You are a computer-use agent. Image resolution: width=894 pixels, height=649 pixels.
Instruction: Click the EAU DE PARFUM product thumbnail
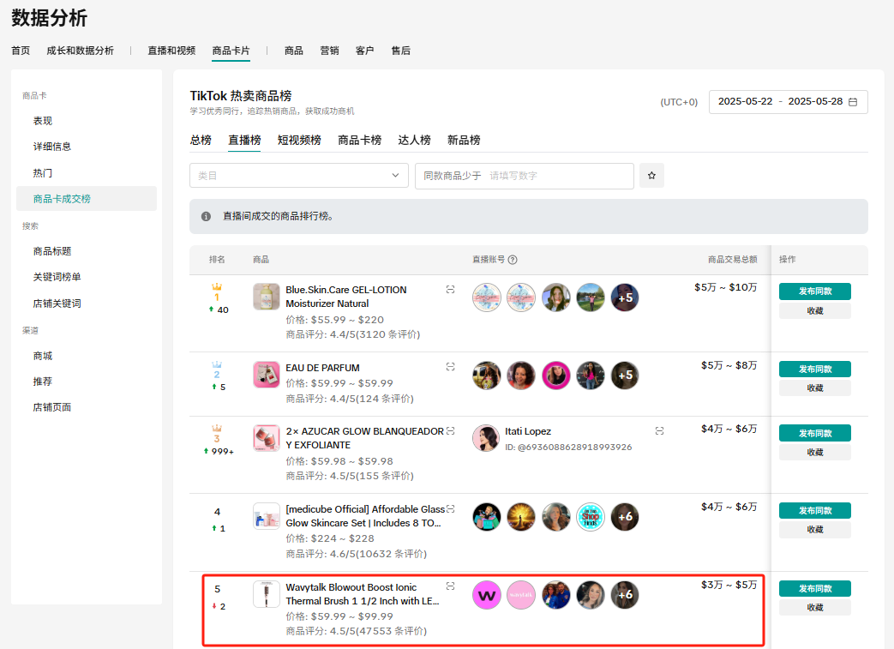[267, 375]
